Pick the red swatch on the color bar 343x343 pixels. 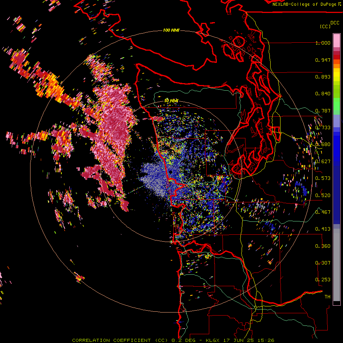[337, 57]
